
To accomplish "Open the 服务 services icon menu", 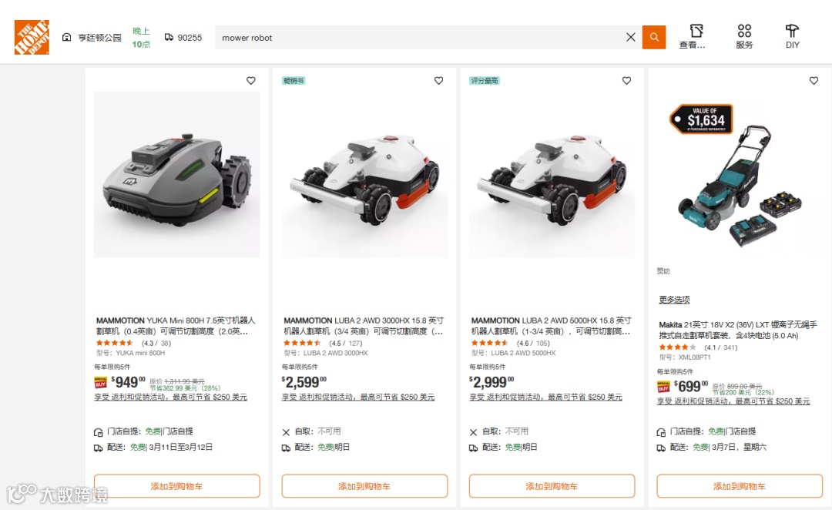I will point(744,37).
